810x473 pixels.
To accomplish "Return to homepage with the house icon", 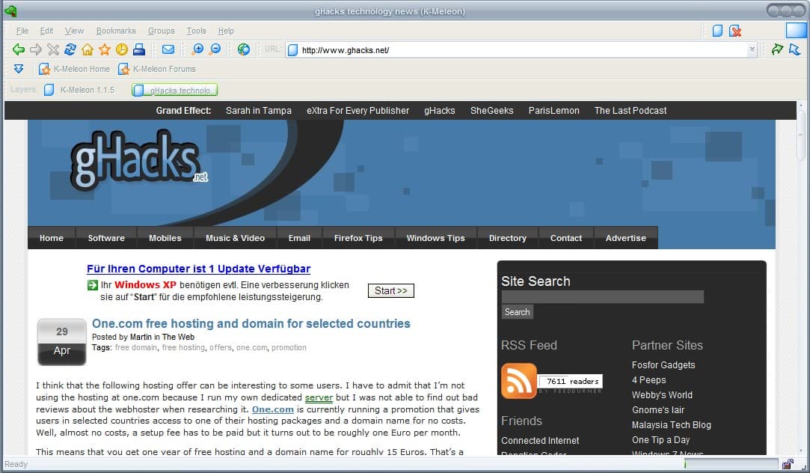I will pyautogui.click(x=86, y=49).
